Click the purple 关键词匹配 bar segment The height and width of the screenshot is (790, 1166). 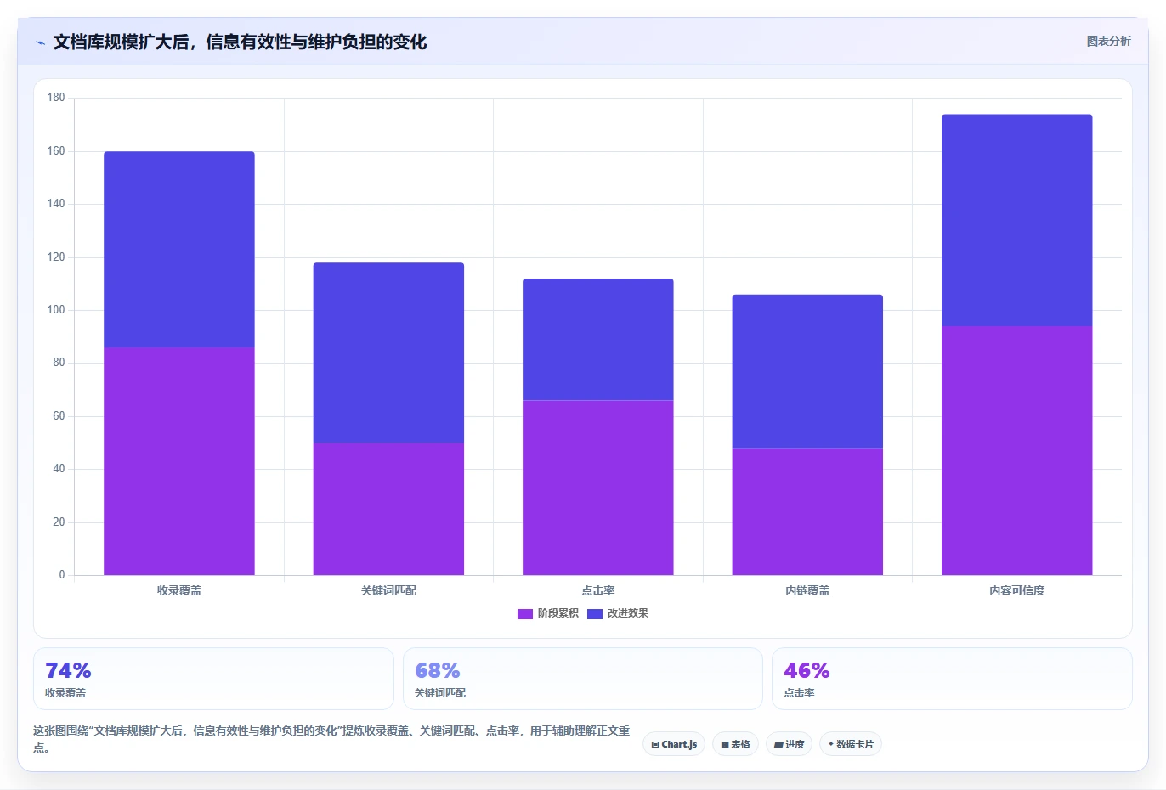pyautogui.click(x=388, y=509)
